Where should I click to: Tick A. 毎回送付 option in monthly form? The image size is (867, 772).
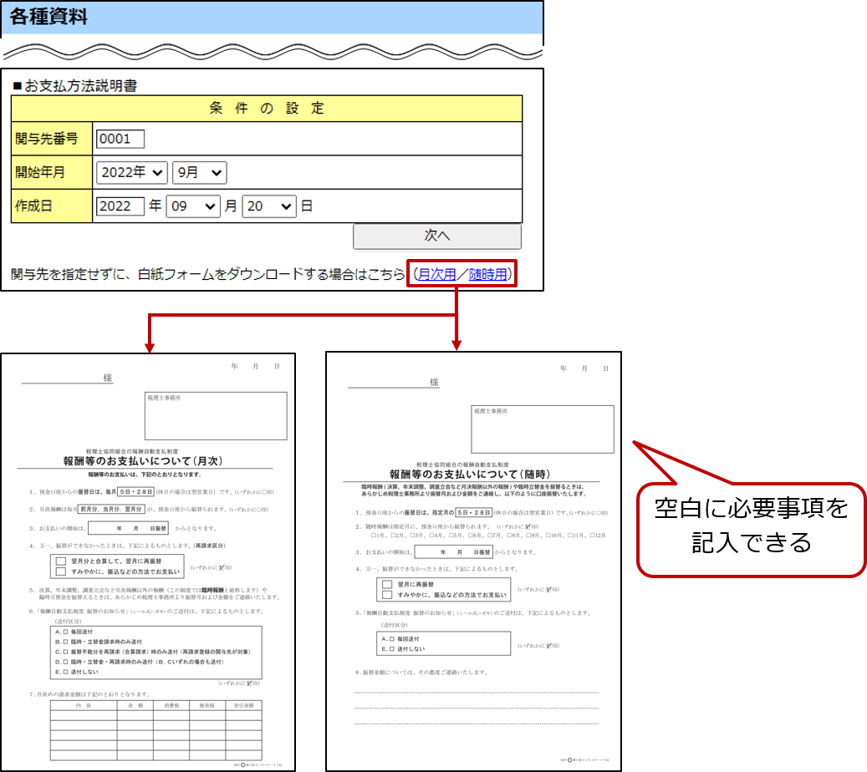65,632
